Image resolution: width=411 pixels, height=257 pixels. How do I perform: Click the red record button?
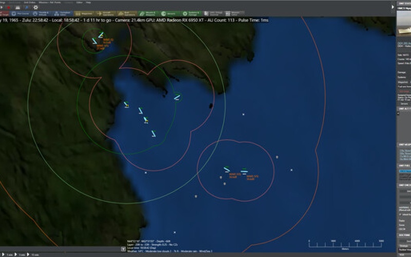9,7
